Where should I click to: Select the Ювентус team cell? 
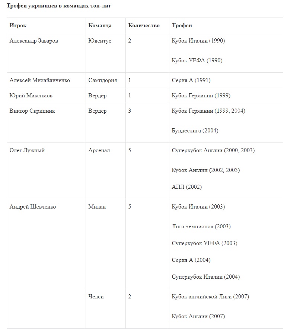[100, 41]
